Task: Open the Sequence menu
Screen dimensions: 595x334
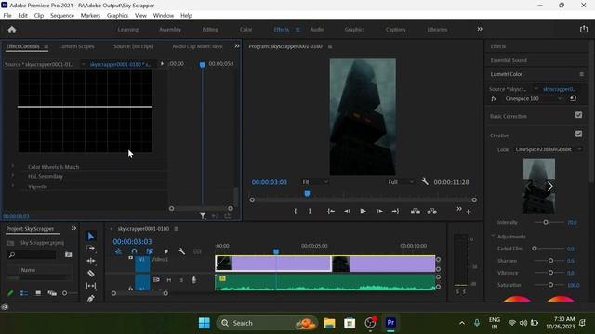Action: pos(62,16)
